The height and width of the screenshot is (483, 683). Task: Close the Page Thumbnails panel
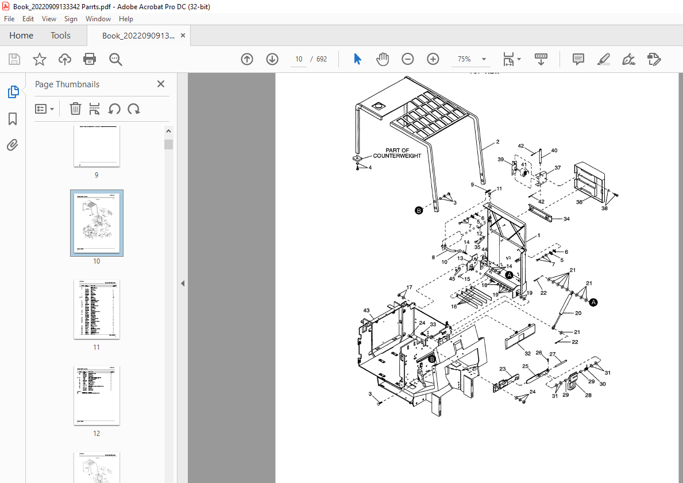161,84
